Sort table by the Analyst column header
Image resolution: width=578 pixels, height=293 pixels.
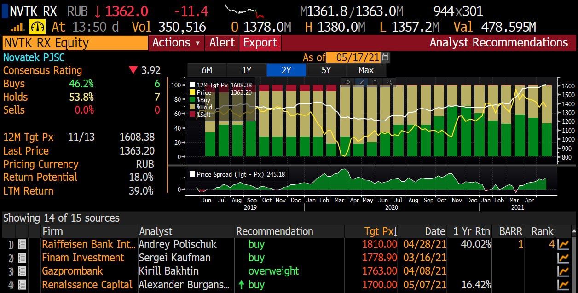point(156,231)
